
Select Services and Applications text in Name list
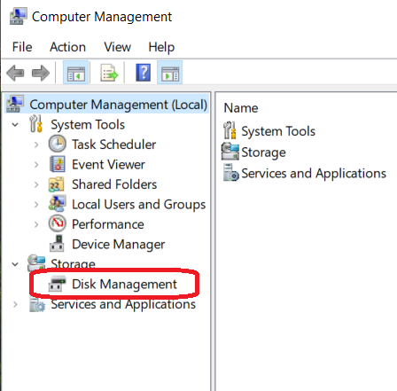click(314, 174)
